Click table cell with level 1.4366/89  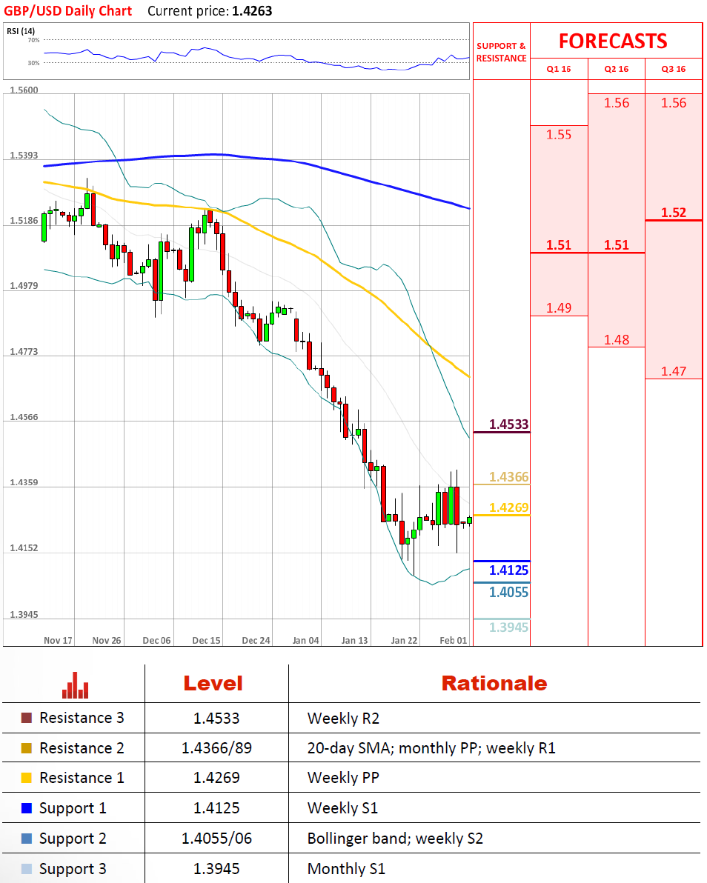coord(216,748)
